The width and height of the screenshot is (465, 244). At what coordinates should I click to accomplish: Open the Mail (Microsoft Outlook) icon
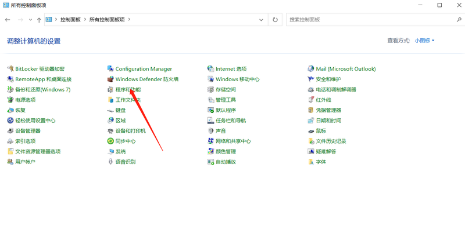pos(311,69)
